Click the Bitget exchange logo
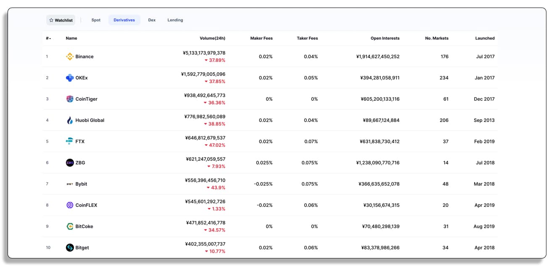 coord(70,248)
